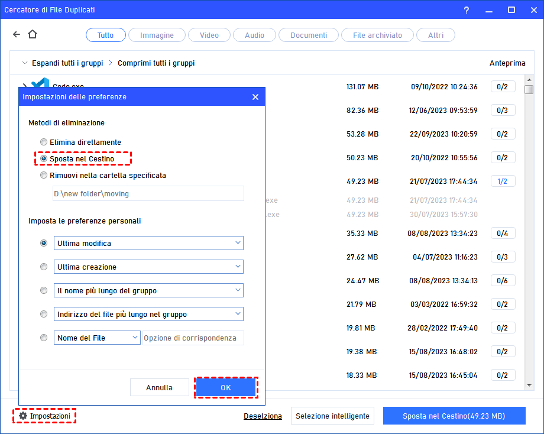Select the Elimina direttamente deletion method
The height and width of the screenshot is (434, 544).
(44, 142)
